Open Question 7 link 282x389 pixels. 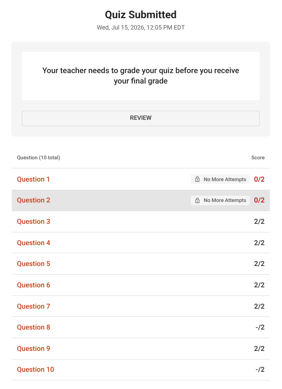(34, 306)
